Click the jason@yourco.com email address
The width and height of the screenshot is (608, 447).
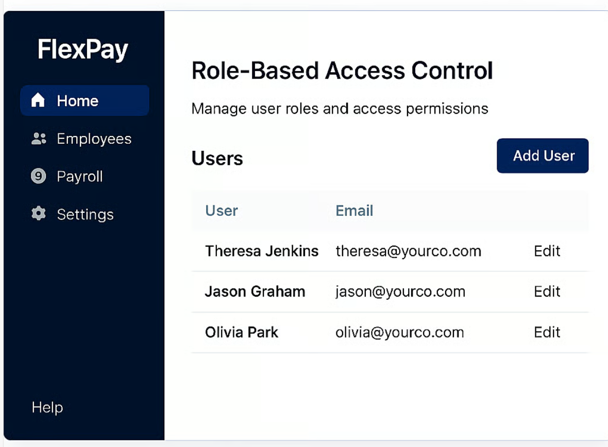400,291
